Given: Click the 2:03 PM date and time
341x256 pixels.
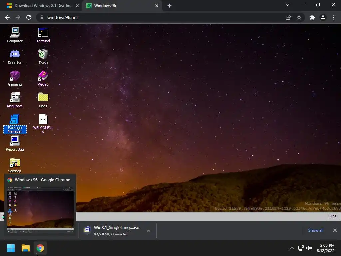Looking at the screenshot, I should pos(326,248).
